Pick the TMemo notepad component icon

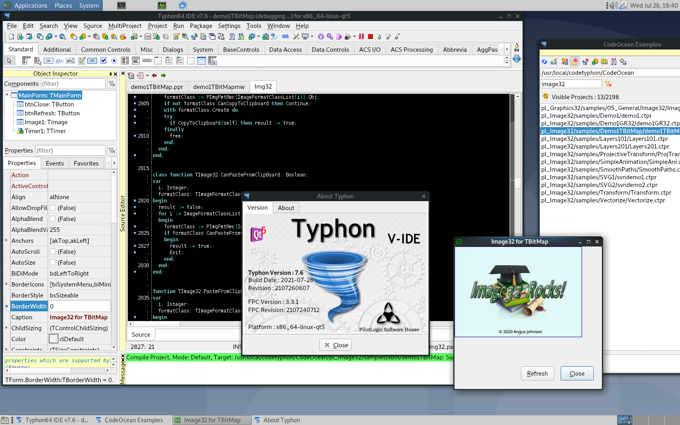tap(82, 61)
